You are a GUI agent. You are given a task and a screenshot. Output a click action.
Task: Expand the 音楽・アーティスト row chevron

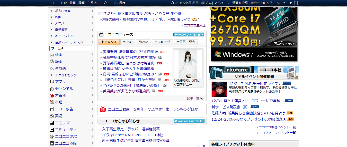(92, 42)
